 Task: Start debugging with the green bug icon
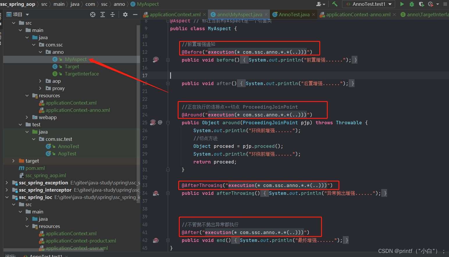coord(411,4)
